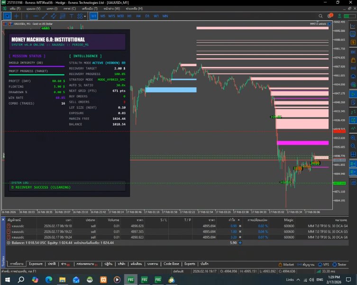Image resolution: width=357 pixels, height=285 pixels.
Task: Close the 4898.923 sell position
Action: (x=240, y=237)
